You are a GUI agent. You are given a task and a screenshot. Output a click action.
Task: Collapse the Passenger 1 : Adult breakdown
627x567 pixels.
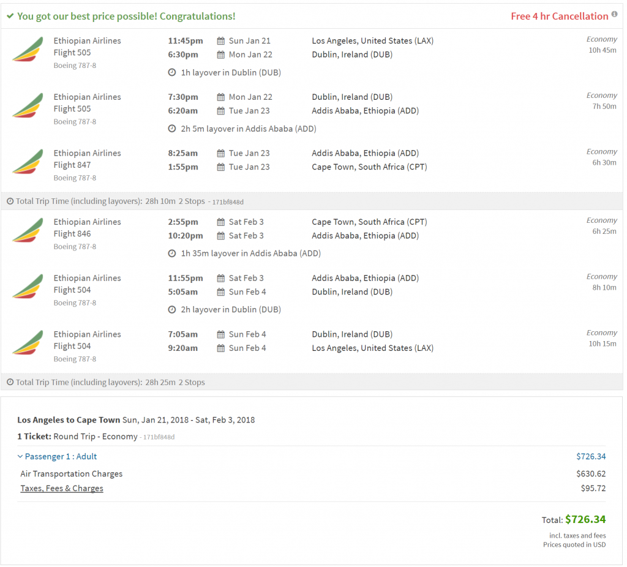pos(57,457)
